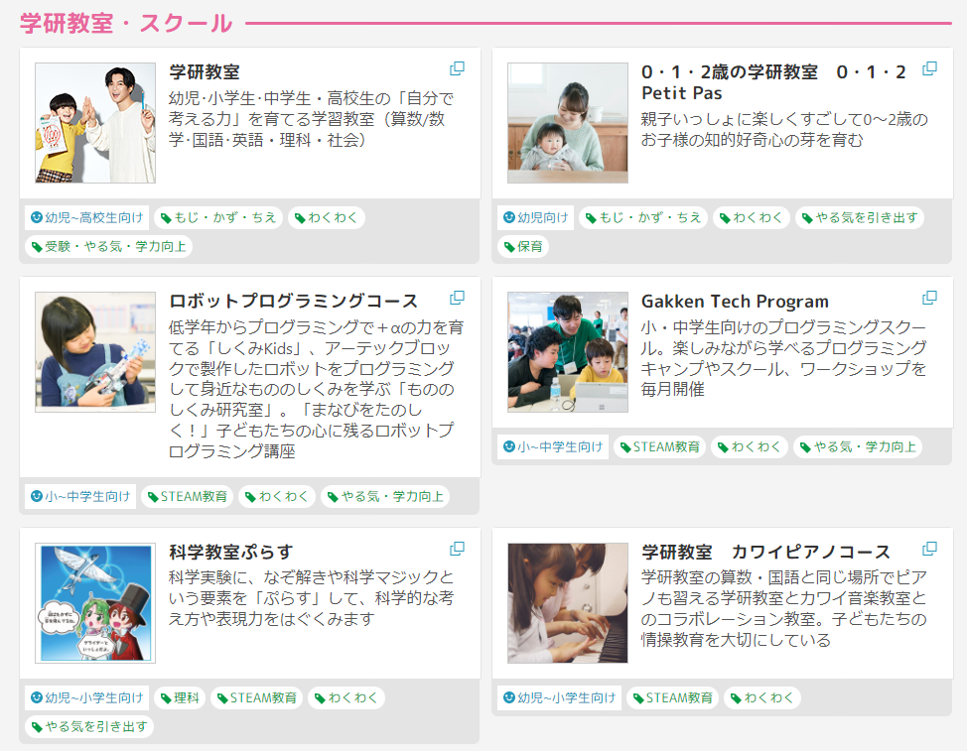Open external link icon for 学研教室 card

pyautogui.click(x=457, y=68)
